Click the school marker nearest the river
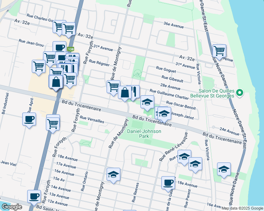The image size is (264, 211). point(224,170)
